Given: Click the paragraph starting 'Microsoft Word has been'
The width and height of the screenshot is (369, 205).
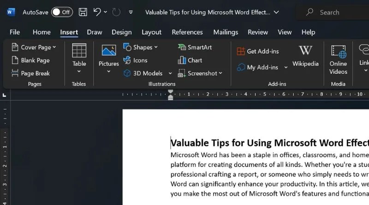Looking at the screenshot, I should coord(270,174).
